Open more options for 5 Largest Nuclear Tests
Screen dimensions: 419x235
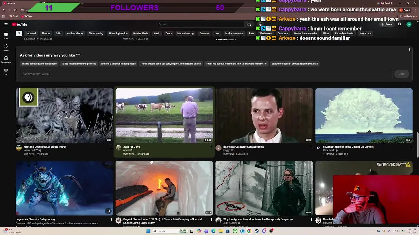(411, 147)
